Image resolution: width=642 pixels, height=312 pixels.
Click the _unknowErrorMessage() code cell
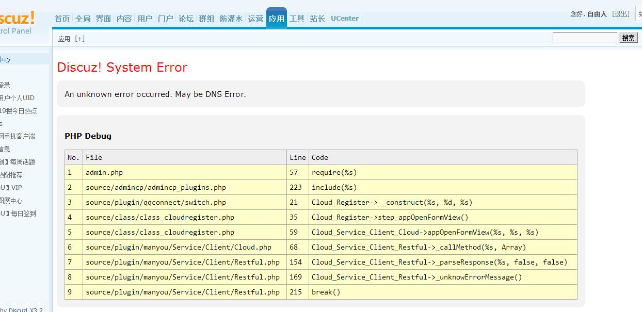(443, 277)
